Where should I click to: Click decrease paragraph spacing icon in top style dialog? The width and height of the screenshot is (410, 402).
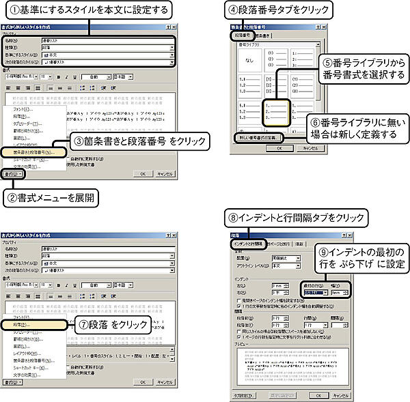pyautogui.click(x=92, y=88)
